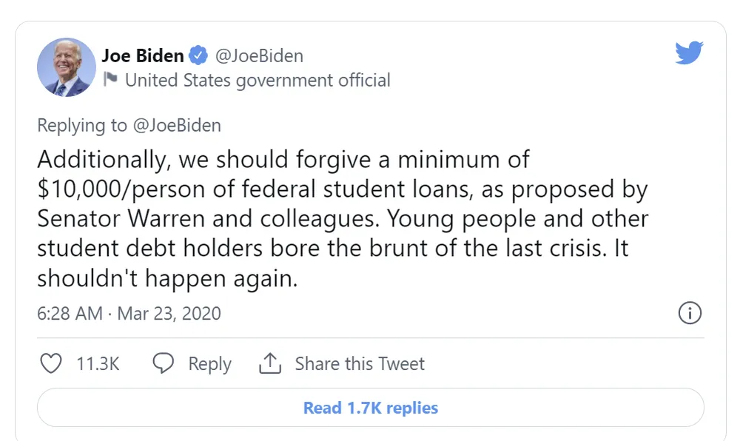Click the government official flag icon

point(110,80)
